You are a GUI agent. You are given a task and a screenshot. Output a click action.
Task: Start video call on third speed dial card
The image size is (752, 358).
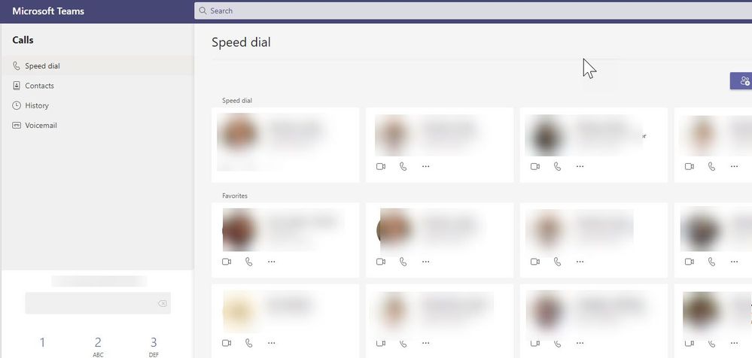(x=535, y=166)
